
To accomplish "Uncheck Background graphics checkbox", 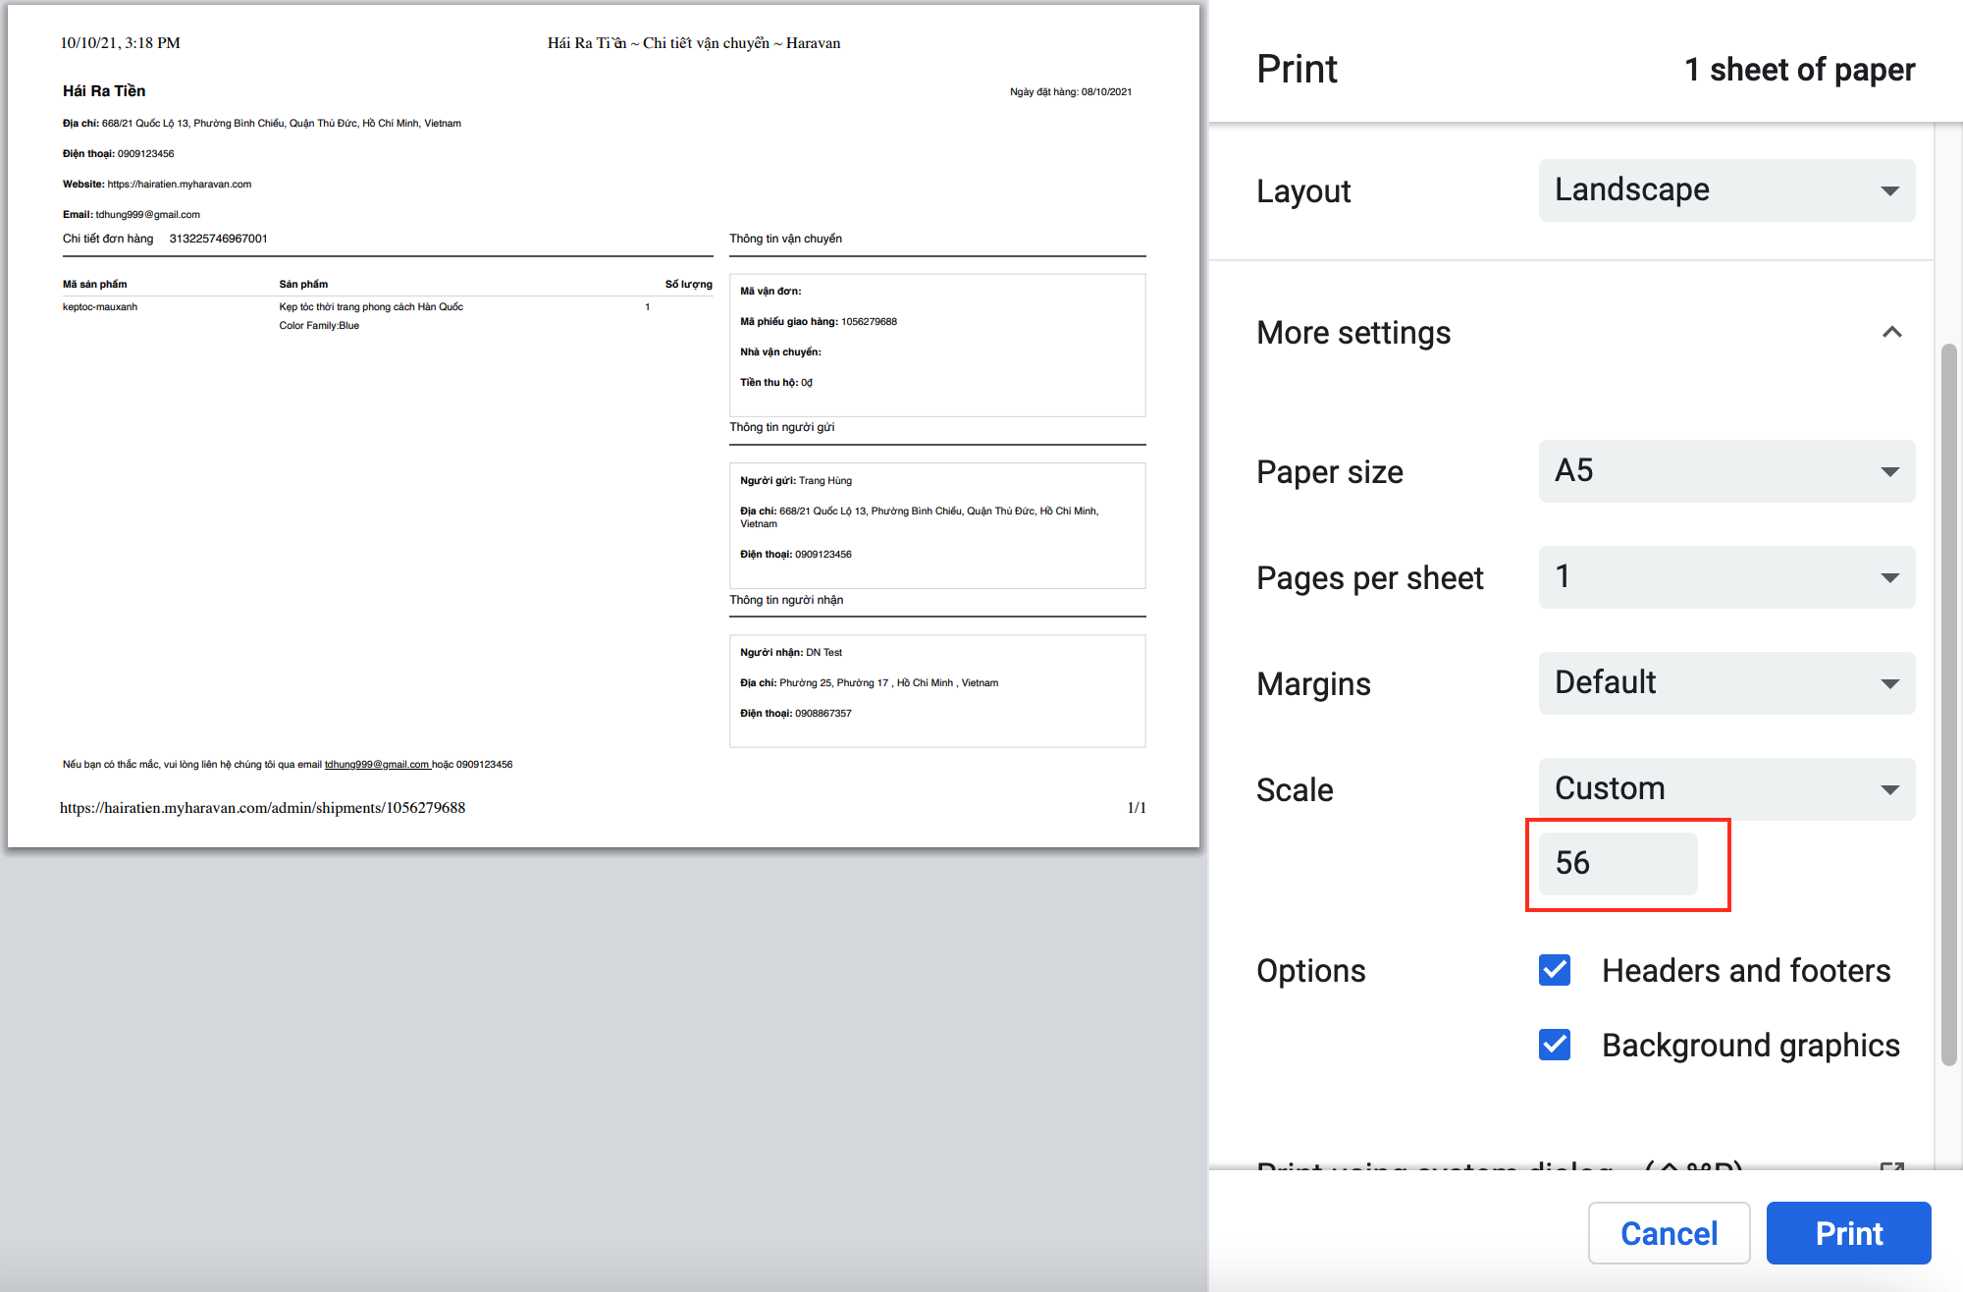I will (x=1555, y=1045).
